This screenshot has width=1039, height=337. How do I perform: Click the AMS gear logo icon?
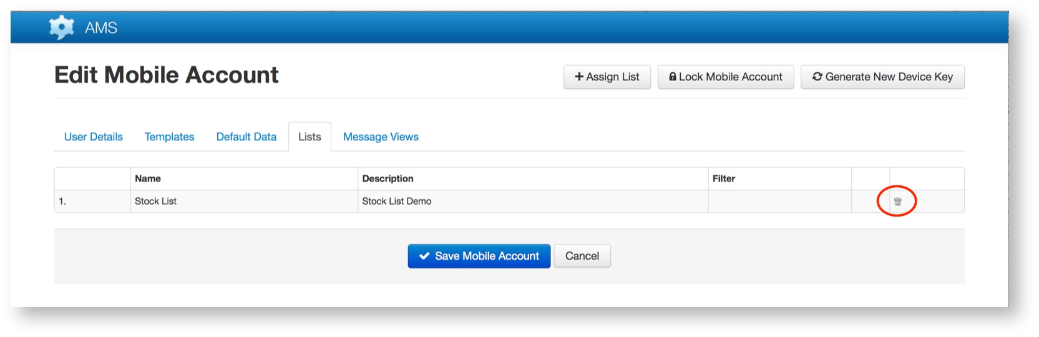coord(61,27)
